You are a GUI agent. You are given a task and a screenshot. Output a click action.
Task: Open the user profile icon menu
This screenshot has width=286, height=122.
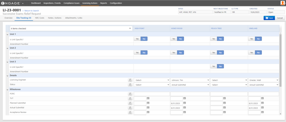[x=283, y=3]
